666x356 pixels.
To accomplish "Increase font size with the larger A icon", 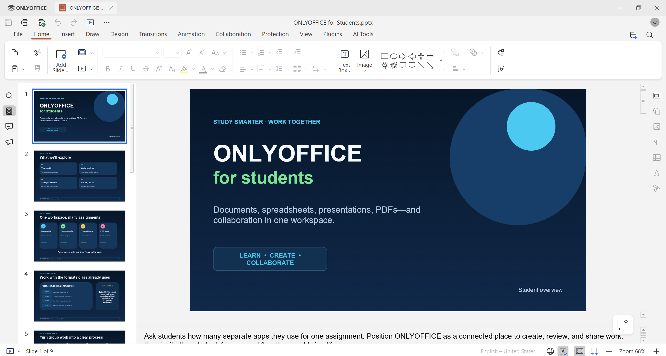I will click(x=189, y=52).
